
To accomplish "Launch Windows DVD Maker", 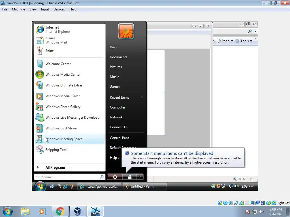I will (x=70, y=128).
